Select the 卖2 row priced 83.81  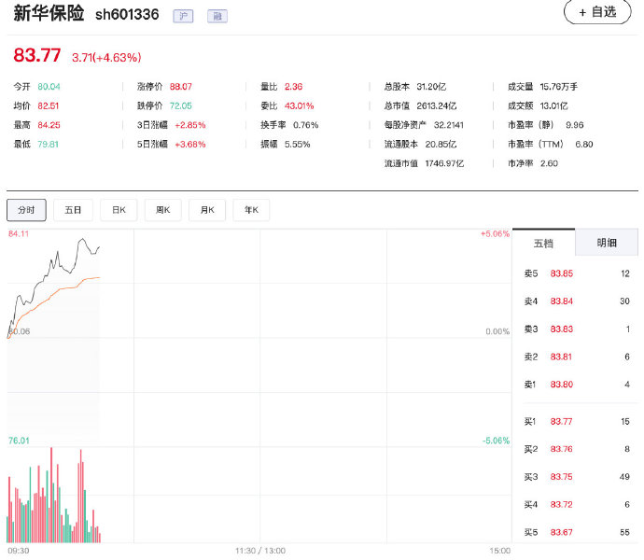coord(577,357)
